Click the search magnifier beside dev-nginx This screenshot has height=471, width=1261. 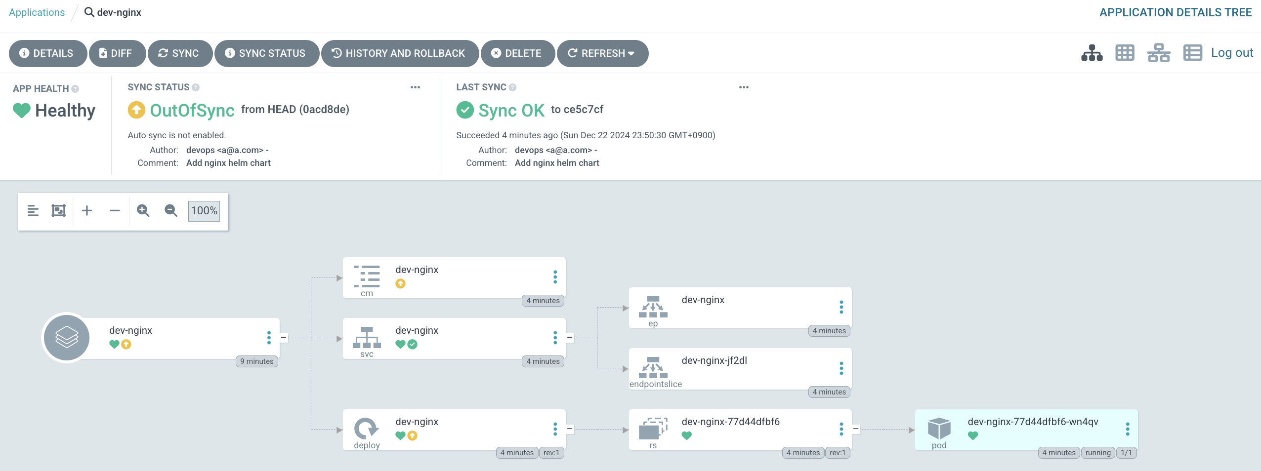tap(89, 12)
